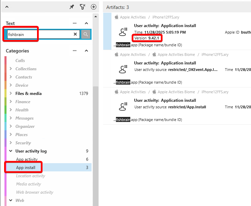
Task: Collapse the Categories section
Action: (86, 51)
